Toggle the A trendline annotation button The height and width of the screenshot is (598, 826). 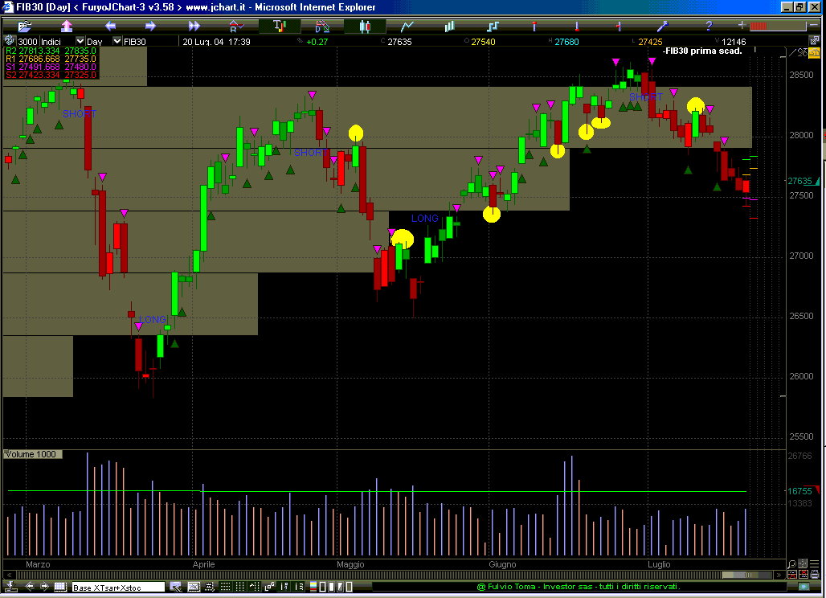pos(236,26)
